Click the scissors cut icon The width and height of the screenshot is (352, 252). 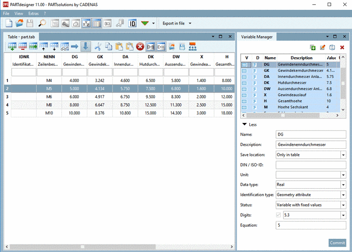click(x=98, y=46)
